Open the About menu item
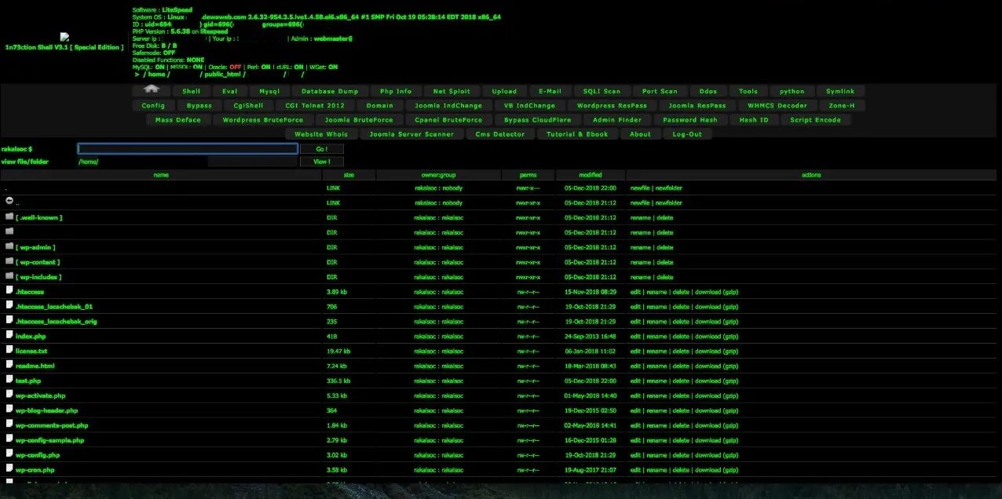 pos(641,134)
